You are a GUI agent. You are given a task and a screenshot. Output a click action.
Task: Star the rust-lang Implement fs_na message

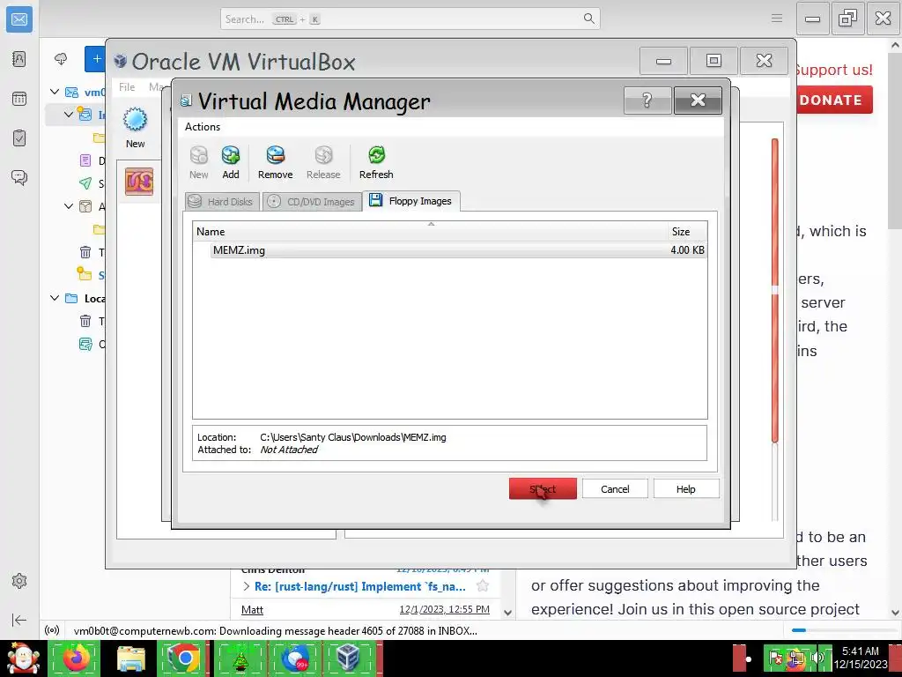(483, 586)
